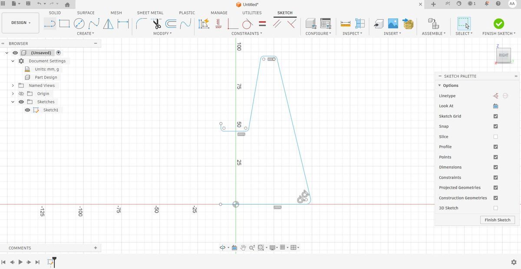521x269 pixels.
Task: Click the Look At icon in palette
Action: 495,106
